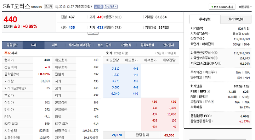The width and height of the screenshot is (255, 140).
Task: Click the 상장주식수 value in main table
Action: coord(90,131)
